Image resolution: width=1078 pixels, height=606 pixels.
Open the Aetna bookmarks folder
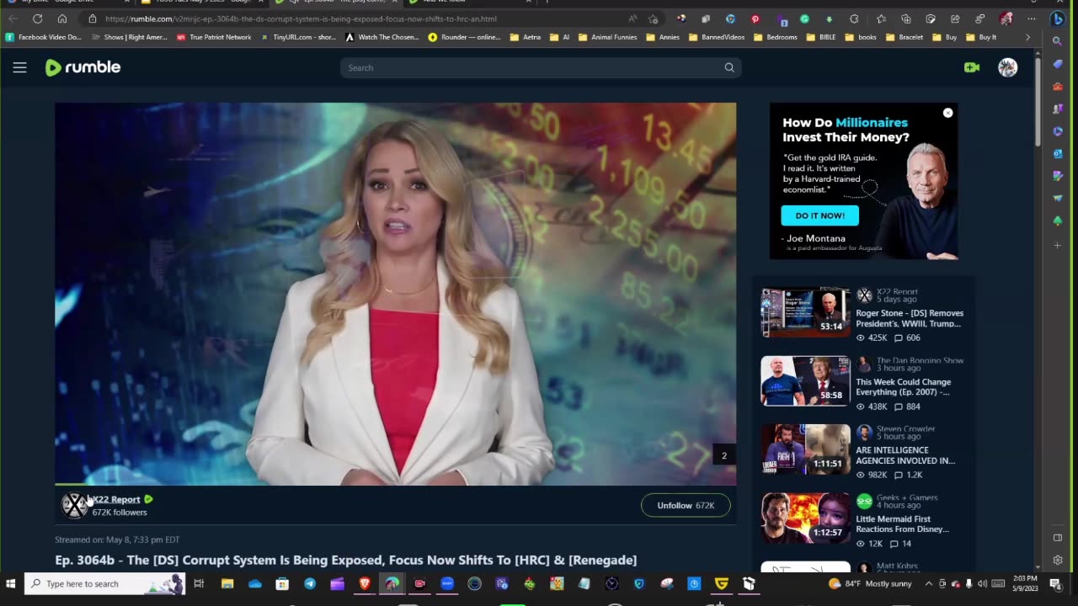[526, 37]
